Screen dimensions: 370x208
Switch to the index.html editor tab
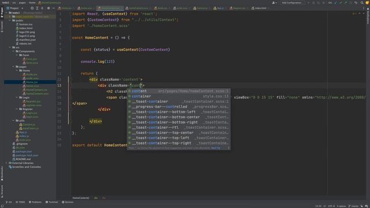tap(260, 8)
